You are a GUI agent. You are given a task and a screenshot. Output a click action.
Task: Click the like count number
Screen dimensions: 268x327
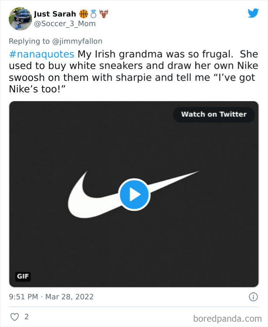pyautogui.click(x=27, y=317)
